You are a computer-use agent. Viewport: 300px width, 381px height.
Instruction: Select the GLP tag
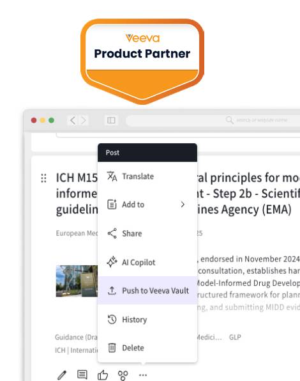pos(235,338)
